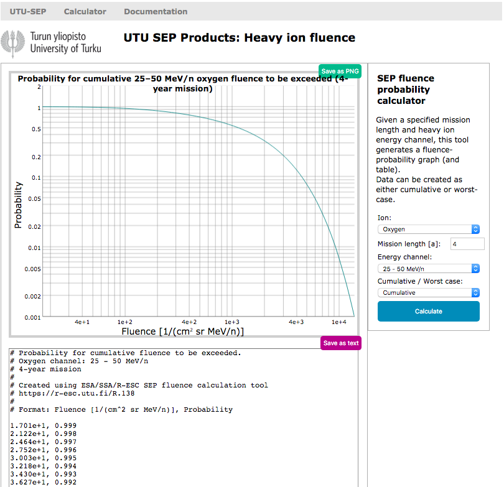
Task: Go to the Calculator page tab
Action: (x=85, y=12)
